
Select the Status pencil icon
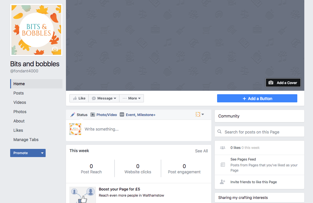pyautogui.click(x=73, y=115)
